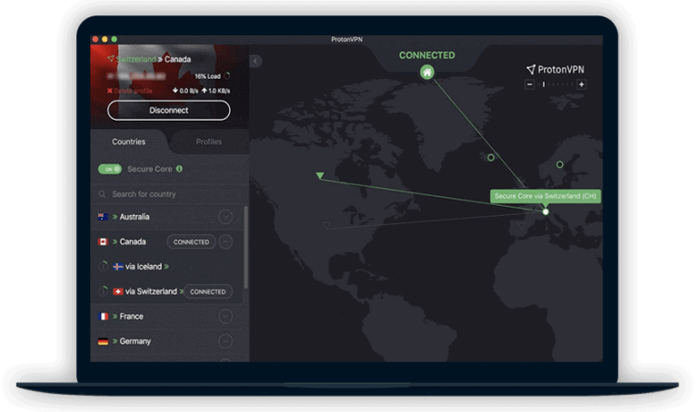Click via Iceland load indicator icon
The image size is (698, 412).
coord(103,266)
